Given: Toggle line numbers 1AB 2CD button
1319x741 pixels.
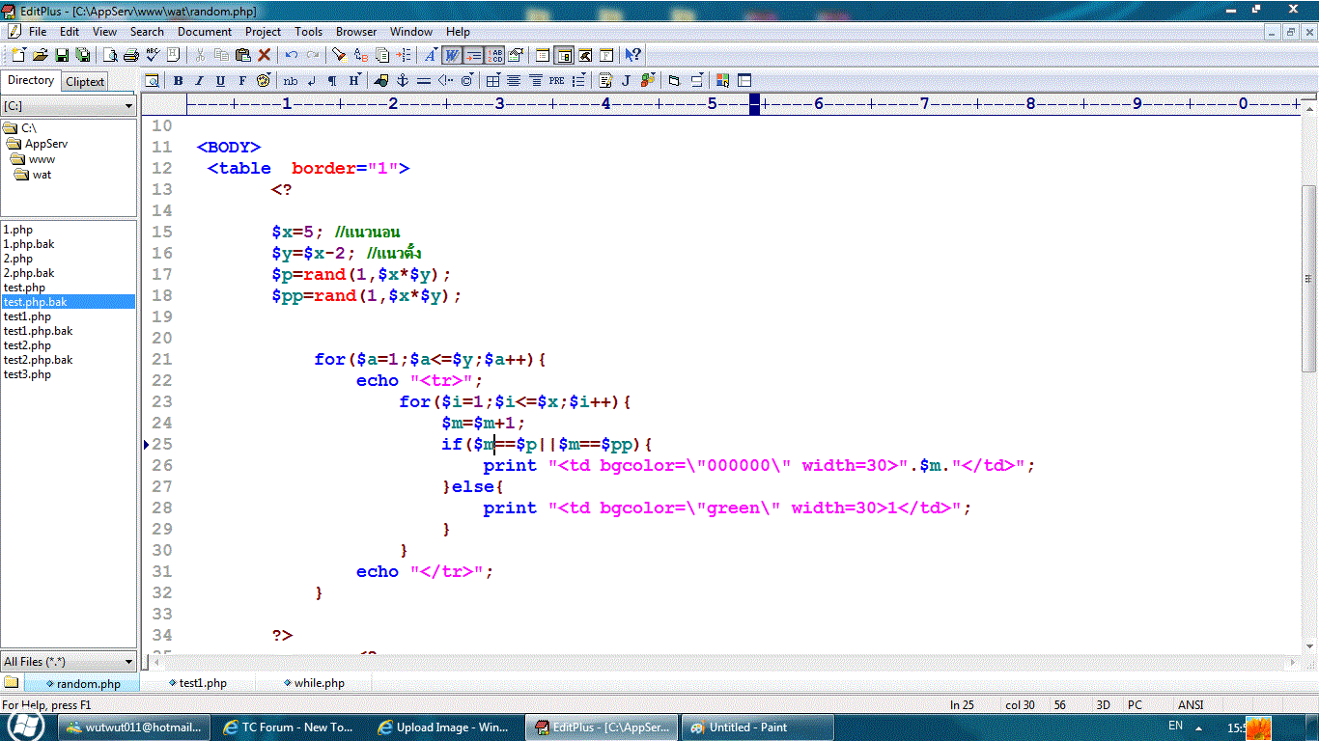Looking at the screenshot, I should (494, 55).
